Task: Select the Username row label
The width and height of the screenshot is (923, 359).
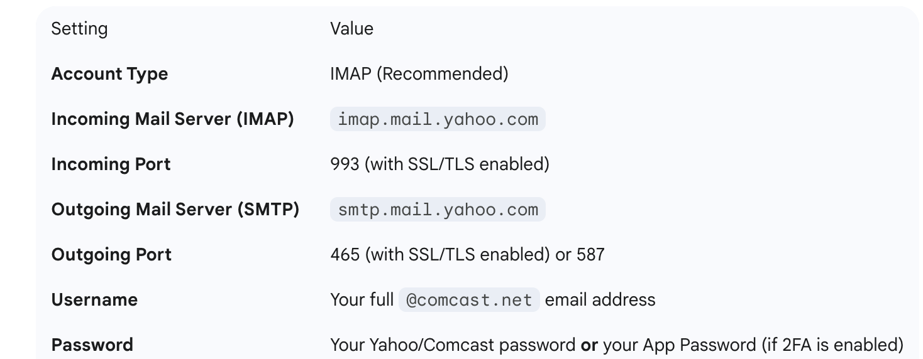Action: [94, 300]
